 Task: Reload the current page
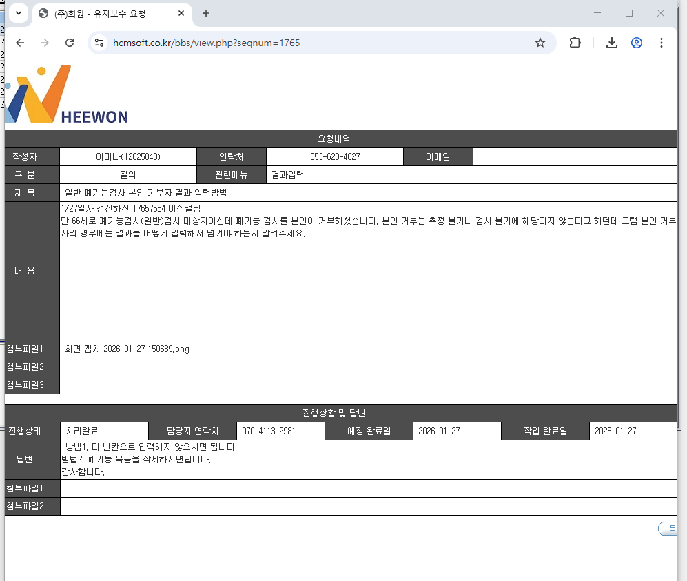pyautogui.click(x=70, y=43)
